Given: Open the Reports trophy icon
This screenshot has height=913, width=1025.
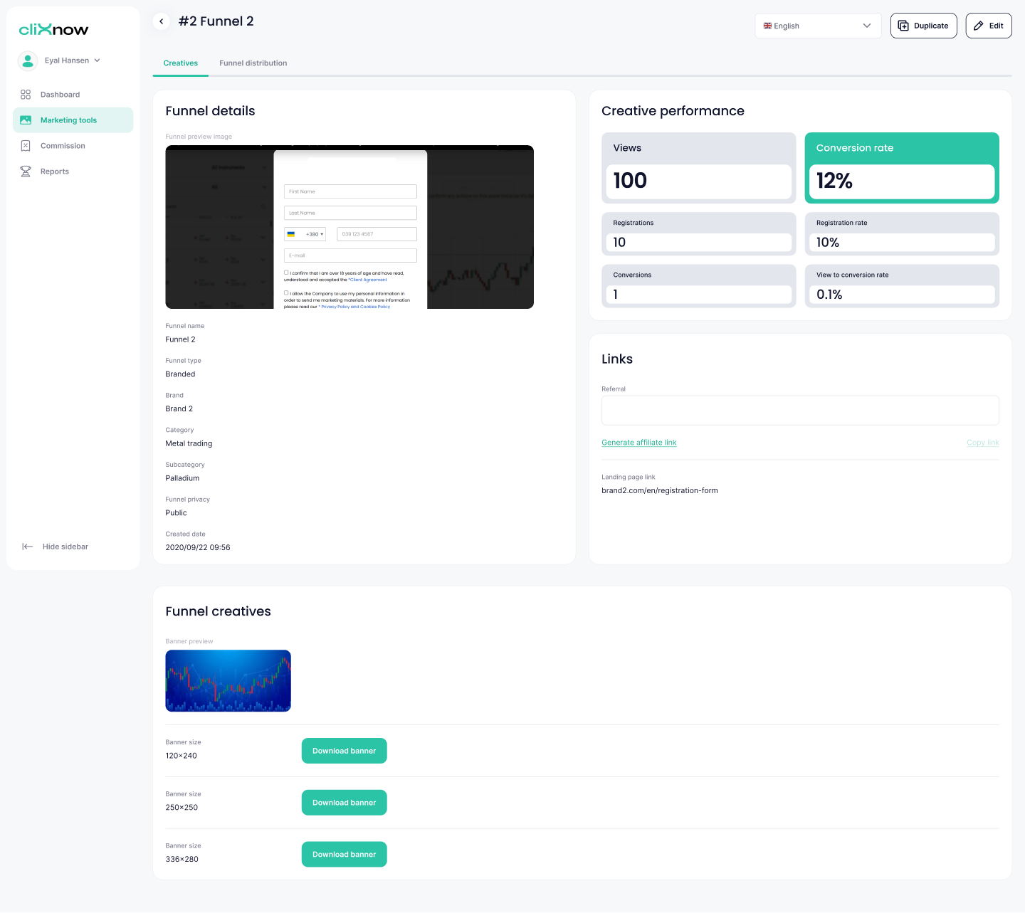Looking at the screenshot, I should [x=26, y=171].
